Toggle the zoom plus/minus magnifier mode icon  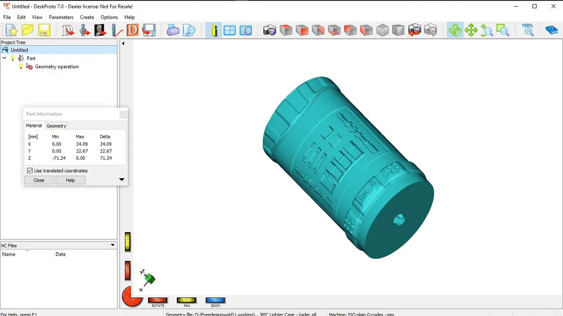coord(487,30)
